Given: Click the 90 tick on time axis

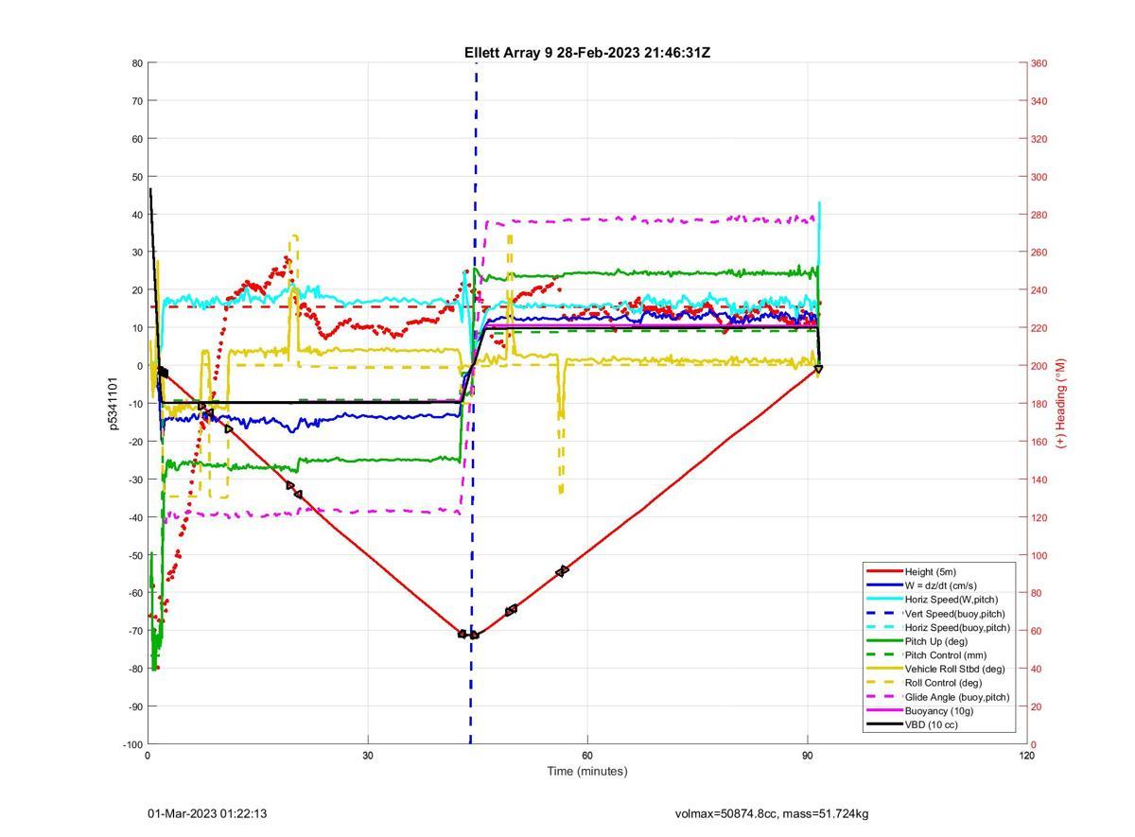Looking at the screenshot, I should click(x=808, y=756).
